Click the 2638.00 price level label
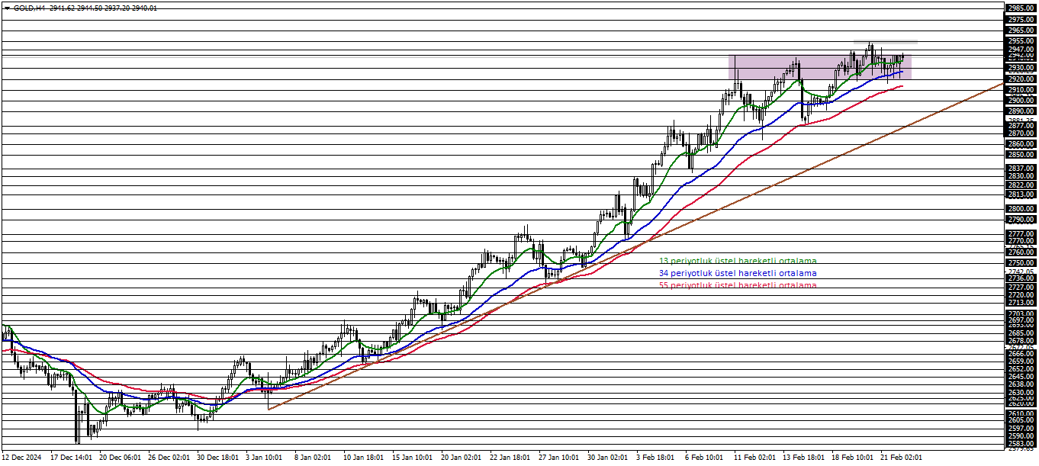The image size is (1039, 466). (x=1021, y=384)
